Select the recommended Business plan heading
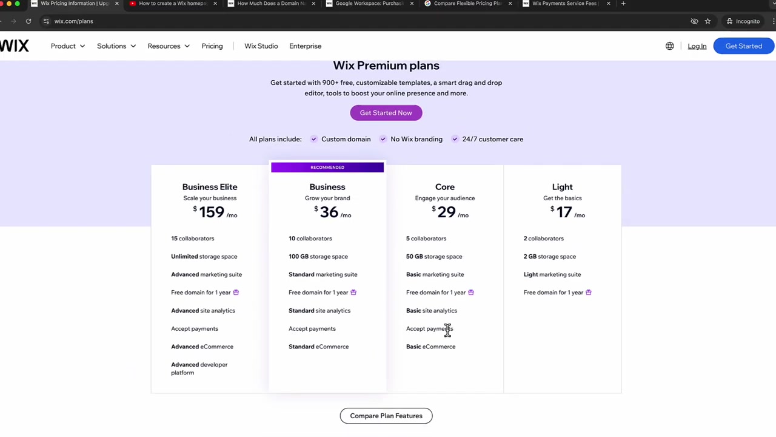Image resolution: width=776 pixels, height=437 pixels. 327,187
